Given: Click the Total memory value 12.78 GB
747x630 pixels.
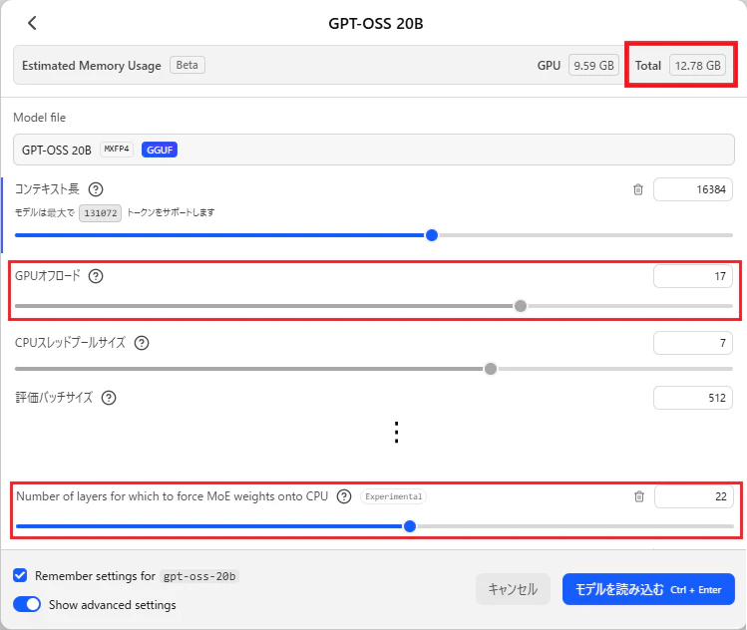Looking at the screenshot, I should [697, 65].
